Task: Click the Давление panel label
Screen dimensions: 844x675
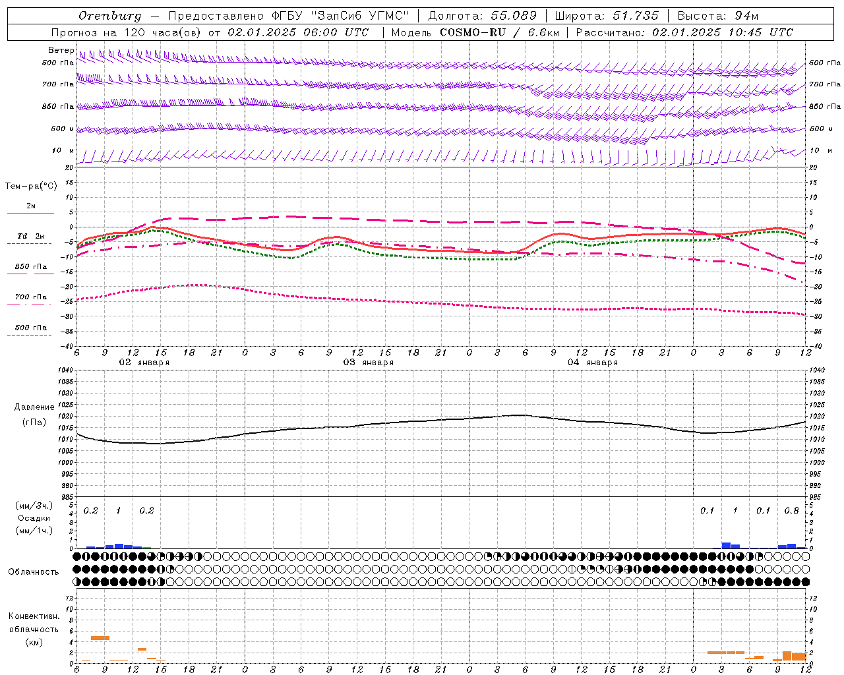Action: (34, 407)
